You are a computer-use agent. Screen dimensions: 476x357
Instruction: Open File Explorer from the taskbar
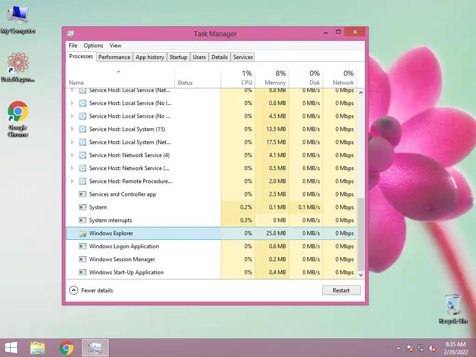[x=37, y=348]
